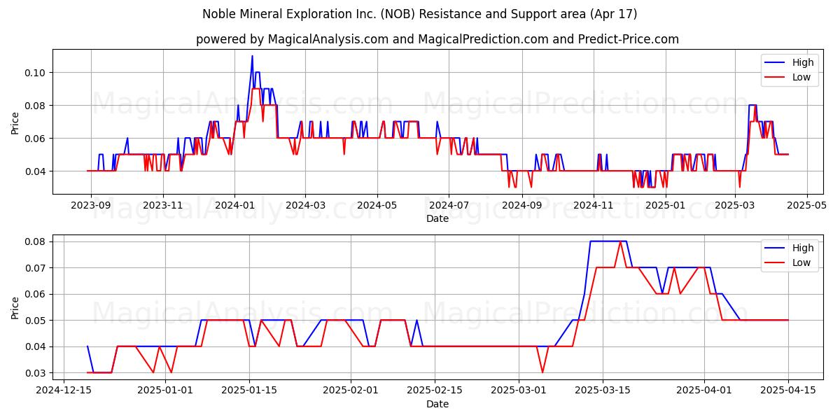
Task: Click the 2024-01 tick label
Action: tap(234, 206)
